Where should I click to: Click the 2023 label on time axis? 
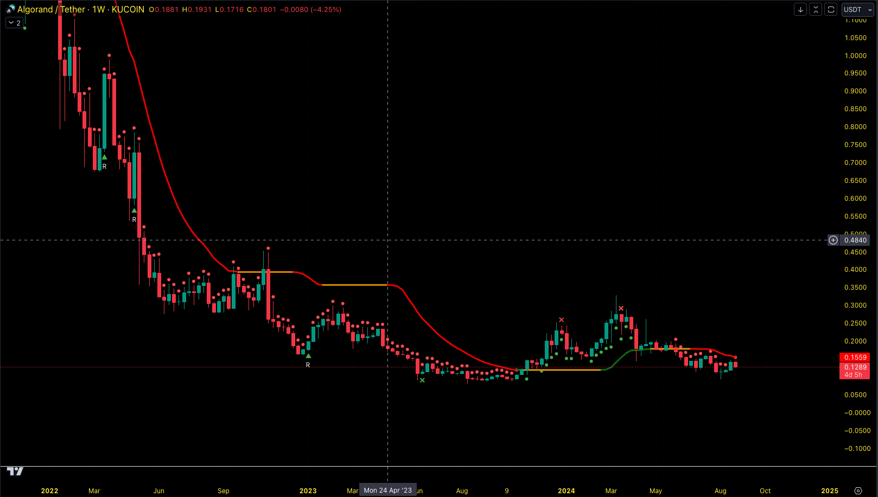(308, 490)
